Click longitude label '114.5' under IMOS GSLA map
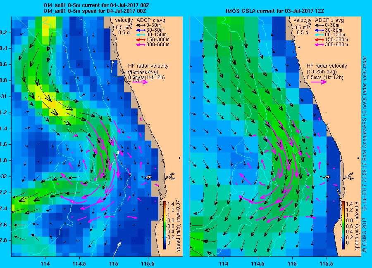The height and width of the screenshot is (268, 372). pyautogui.click(x=258, y=263)
